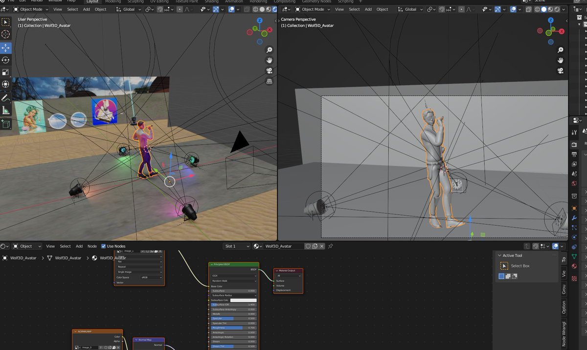This screenshot has width=587, height=350.
Task: Select wireframe shading mode in left viewport
Action: coord(255,9)
